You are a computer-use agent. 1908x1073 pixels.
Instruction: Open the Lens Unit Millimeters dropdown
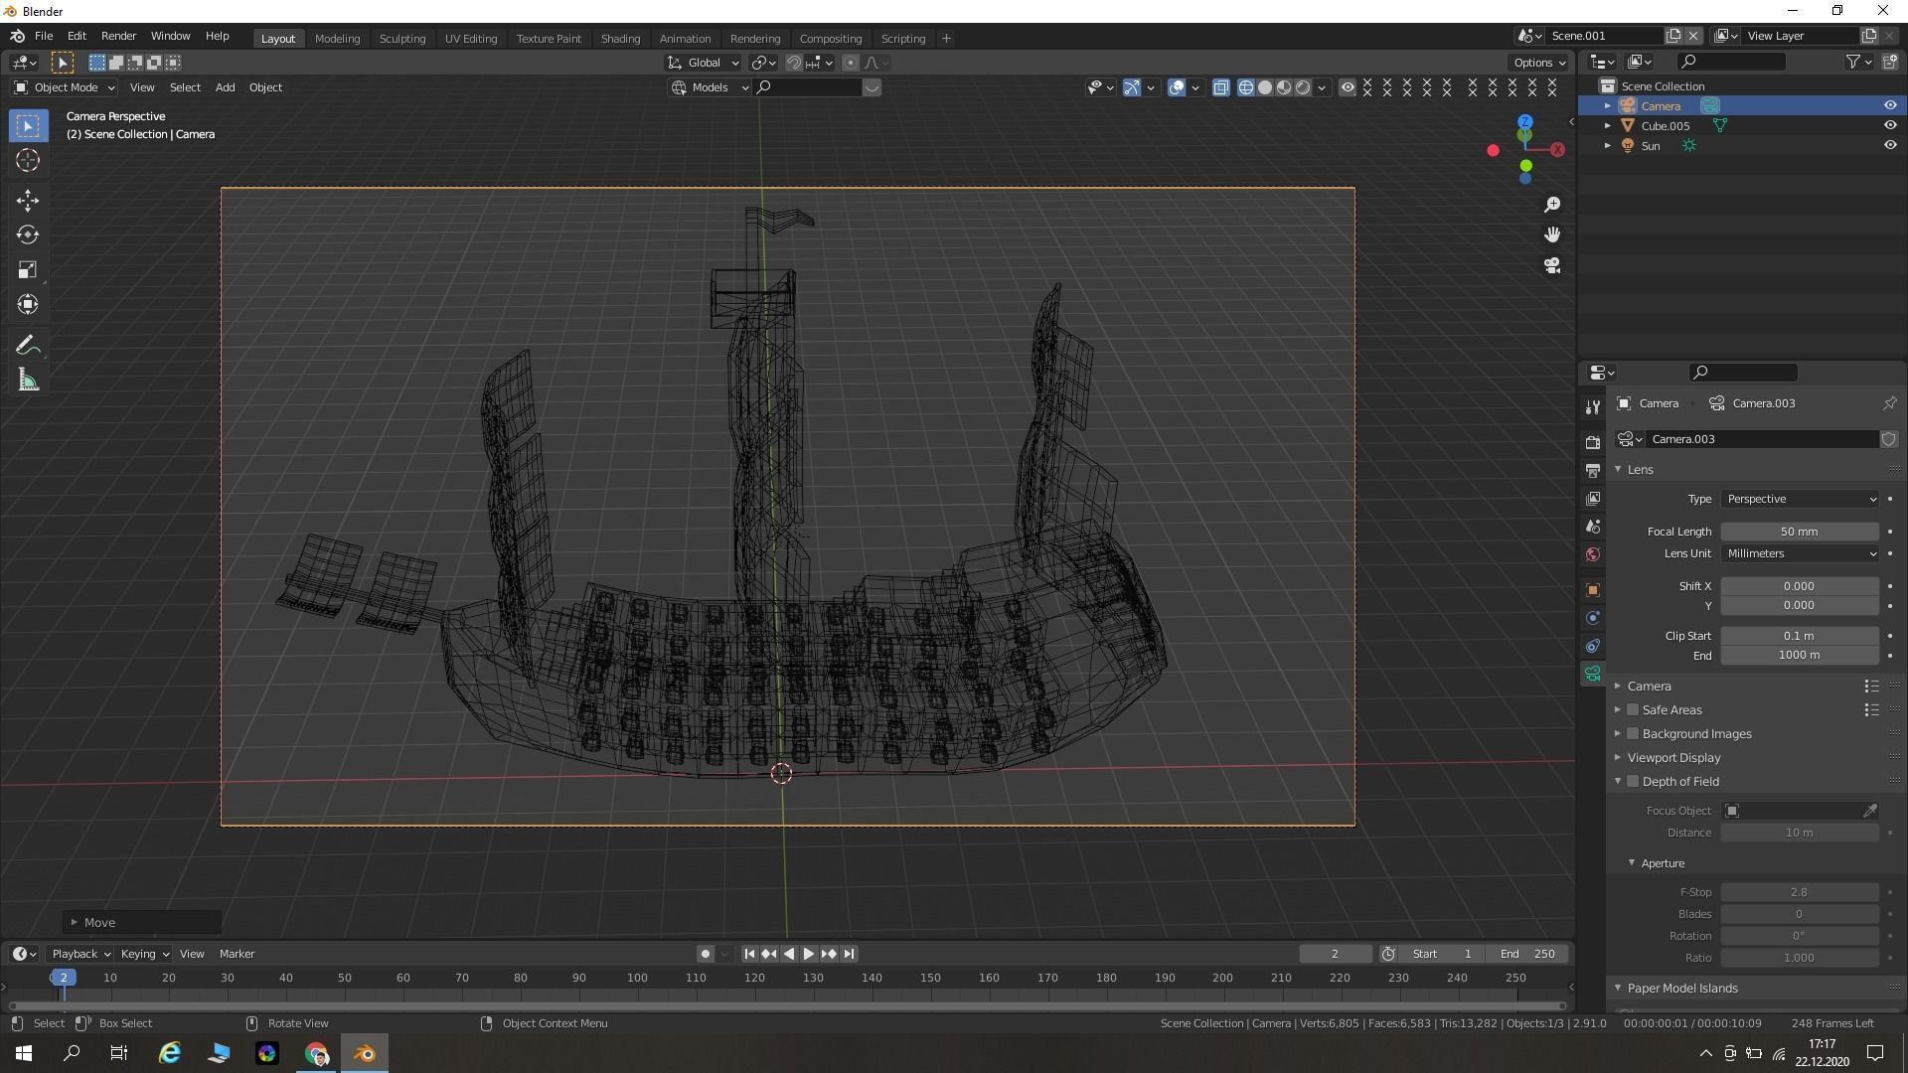(1800, 553)
